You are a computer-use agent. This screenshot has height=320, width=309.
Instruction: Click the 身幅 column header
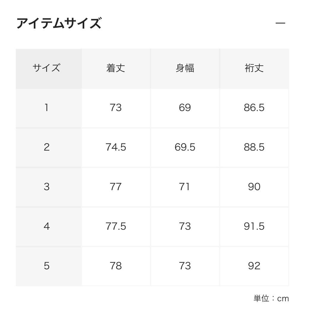185,68
